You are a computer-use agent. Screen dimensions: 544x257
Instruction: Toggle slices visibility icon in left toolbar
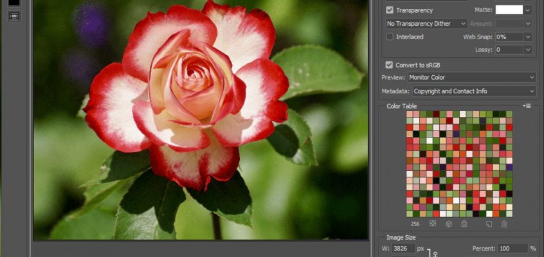click(x=14, y=16)
